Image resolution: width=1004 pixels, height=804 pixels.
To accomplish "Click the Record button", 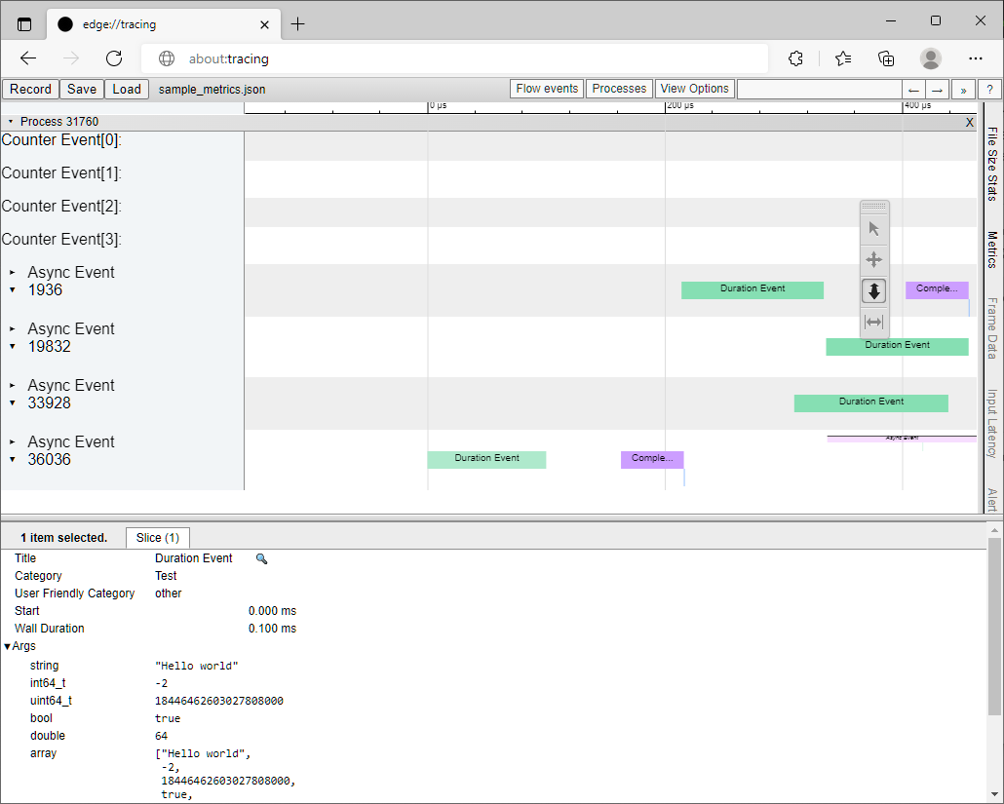I will point(30,89).
